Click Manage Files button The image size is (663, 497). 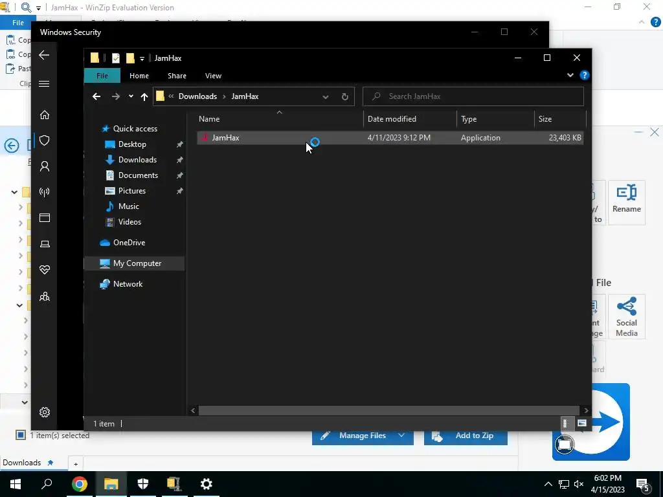click(x=363, y=436)
